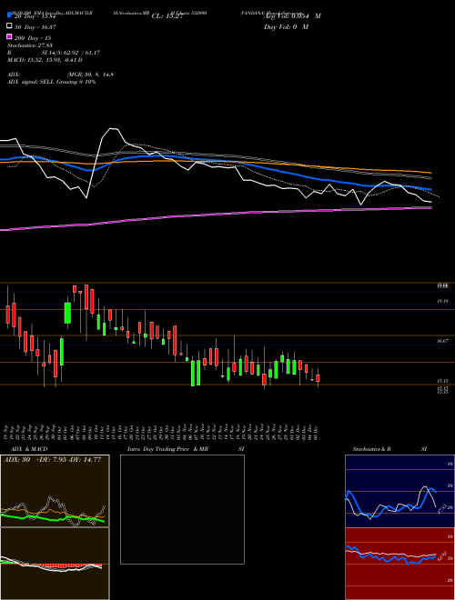This screenshot has height=600, width=455.
Task: Click 'ADX: 30 +DY: 7.95 -DY: 14.77' header
Action: (x=52, y=460)
